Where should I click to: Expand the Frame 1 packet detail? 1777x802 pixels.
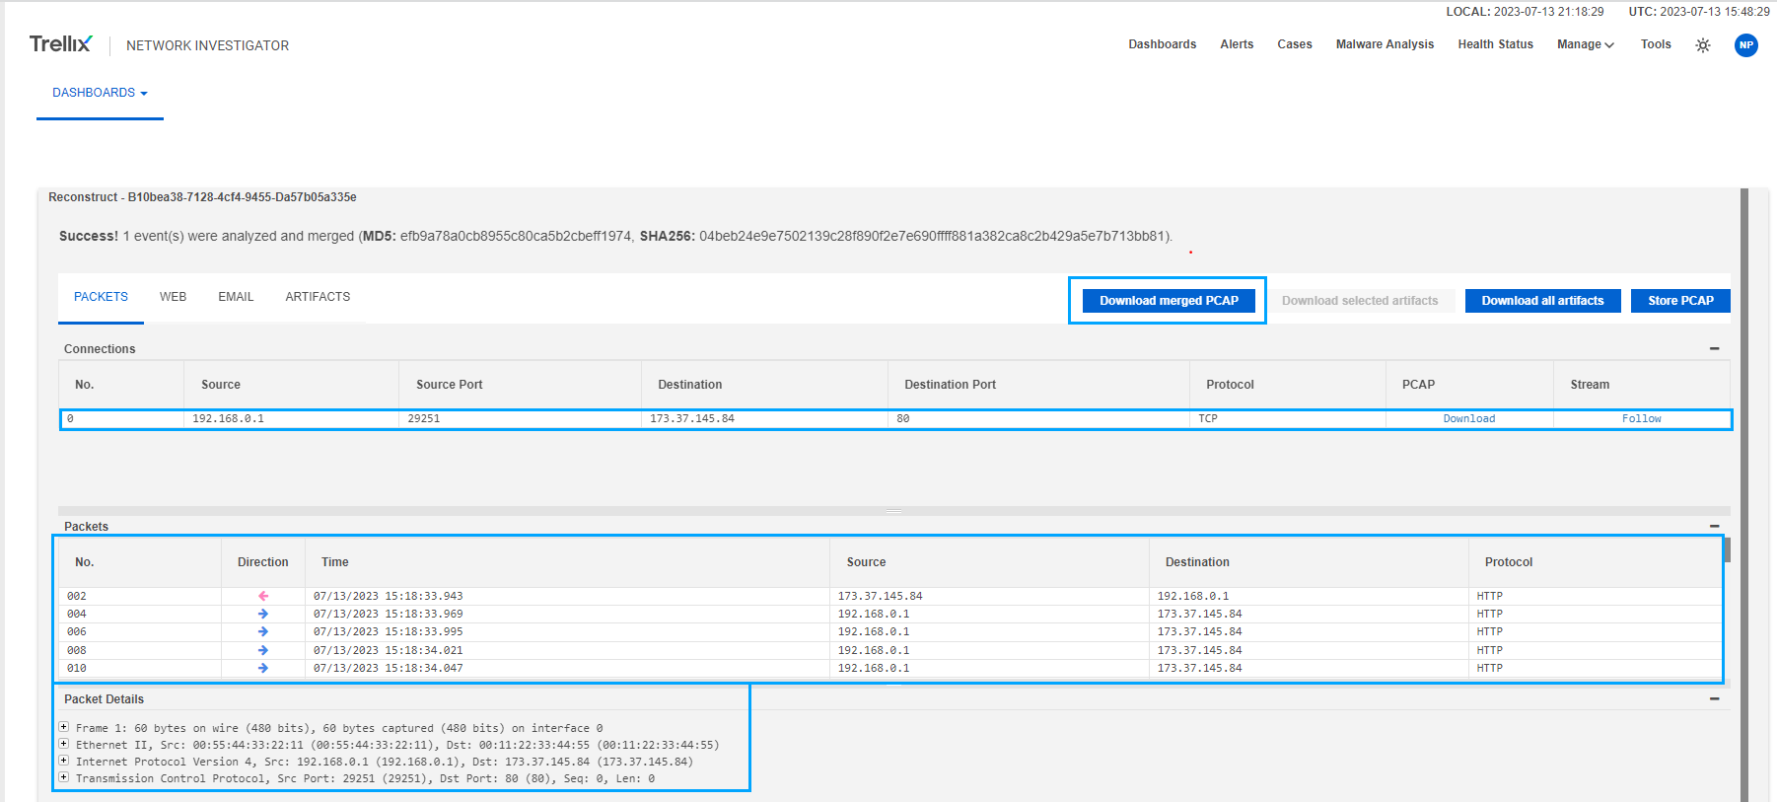pyautogui.click(x=64, y=727)
